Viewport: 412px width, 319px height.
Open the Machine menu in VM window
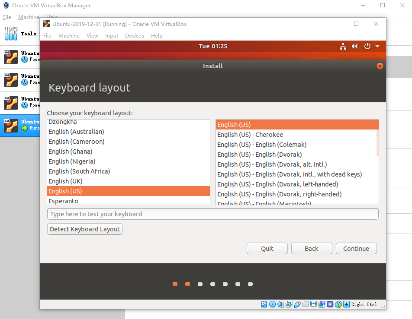point(69,36)
